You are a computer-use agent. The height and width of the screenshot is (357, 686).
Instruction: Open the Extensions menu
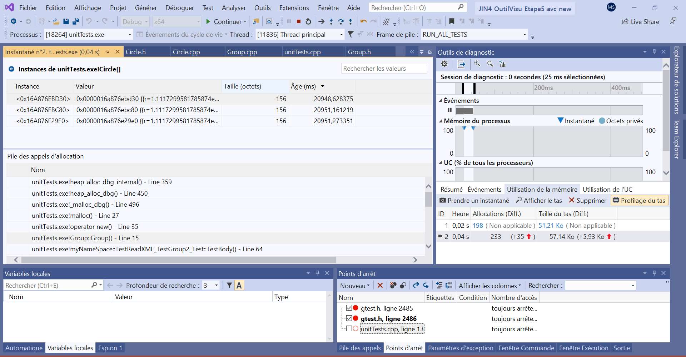(294, 7)
